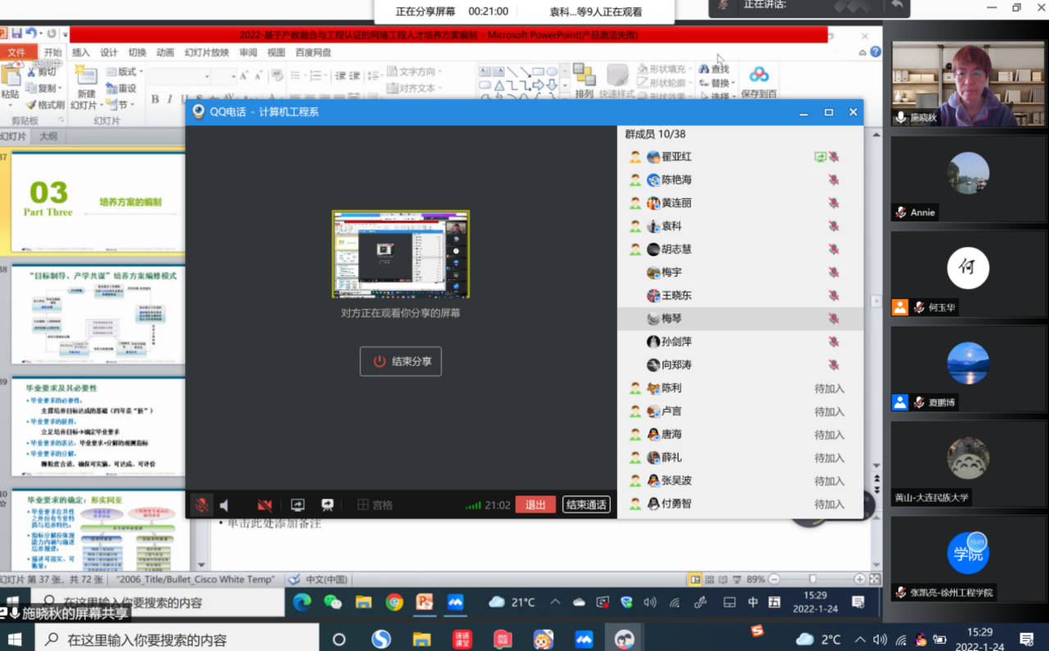Click the red 退出 button
The width and height of the screenshot is (1049, 651).
point(535,504)
